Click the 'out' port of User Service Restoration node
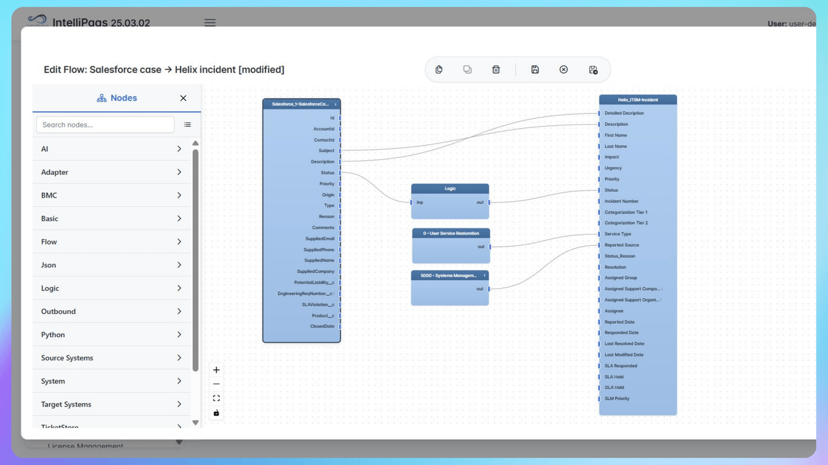Viewport: 828px width, 465px height. [489, 247]
